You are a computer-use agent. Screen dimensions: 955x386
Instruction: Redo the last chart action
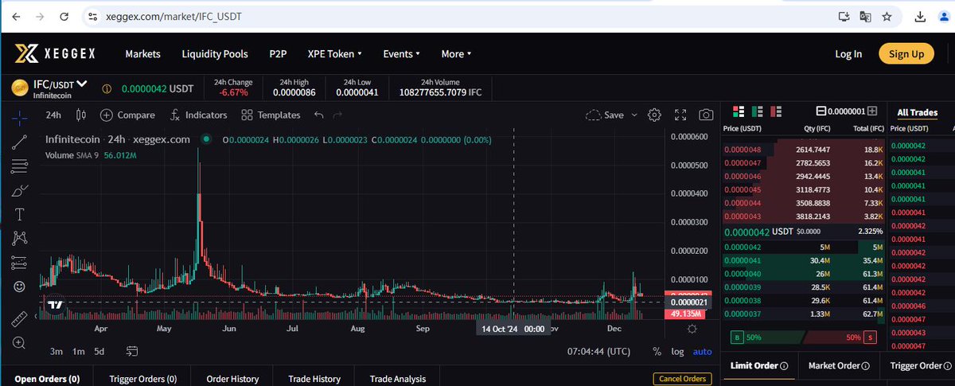338,115
